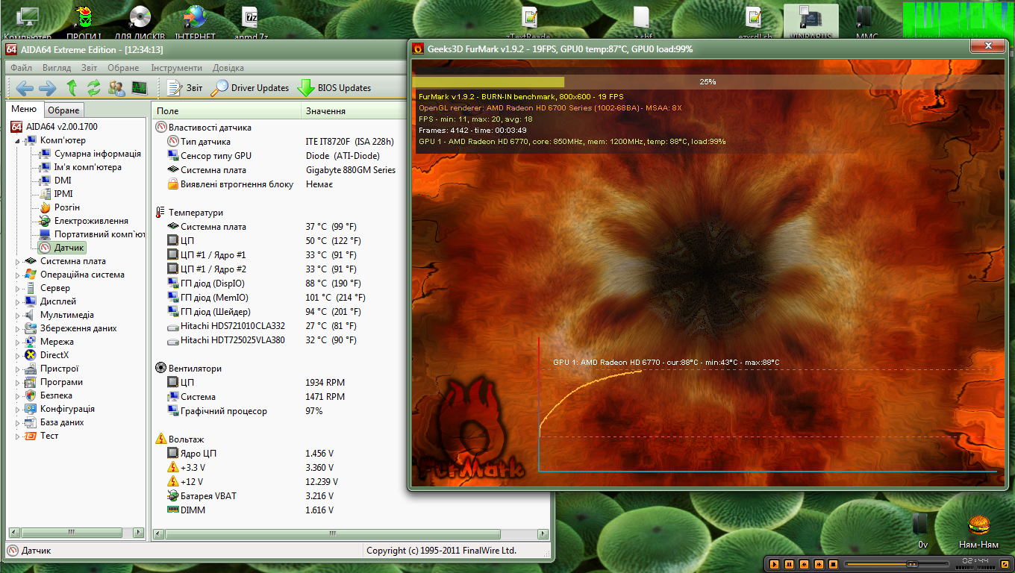Screen dimensions: 1015x573
Task: Open the ДЛЯ ДИСКІВ desktop icon
Action: 140,22
